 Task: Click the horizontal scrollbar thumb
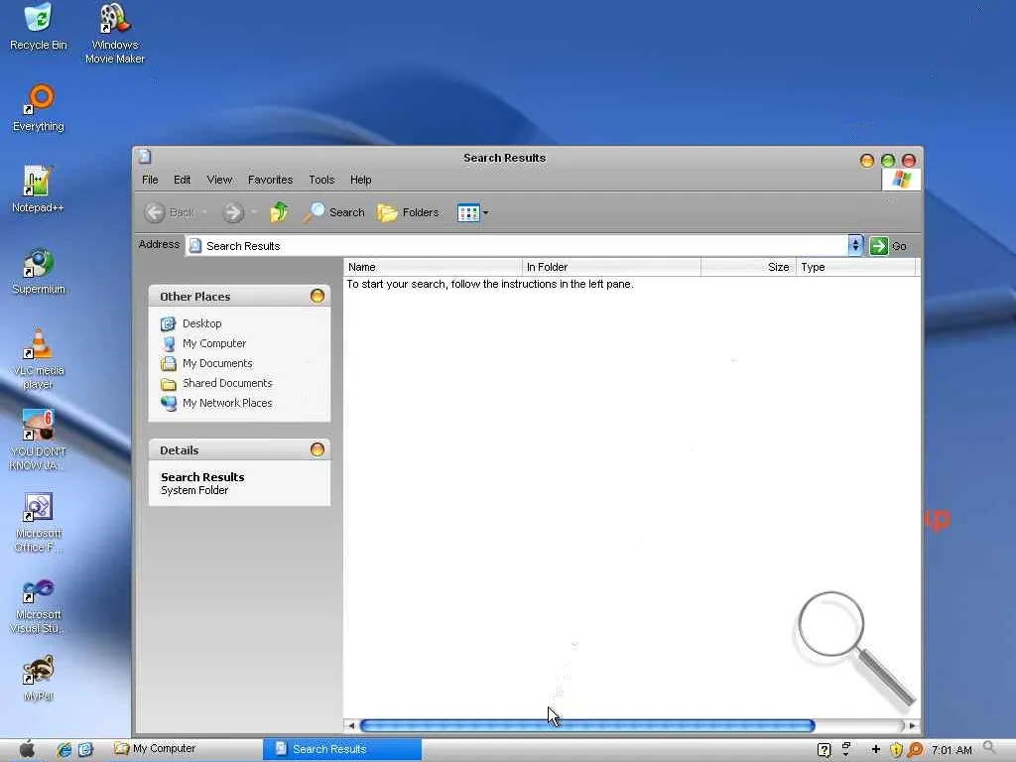pyautogui.click(x=587, y=725)
